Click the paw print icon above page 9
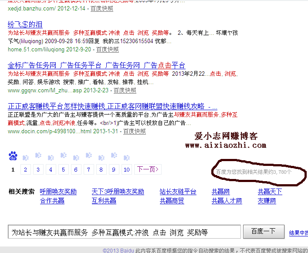 [114, 155]
